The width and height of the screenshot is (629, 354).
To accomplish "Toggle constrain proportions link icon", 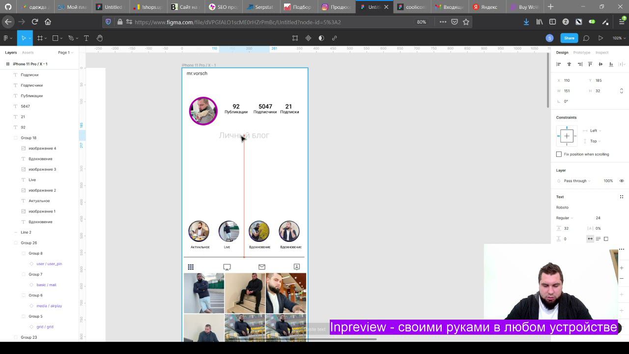I will click(622, 91).
